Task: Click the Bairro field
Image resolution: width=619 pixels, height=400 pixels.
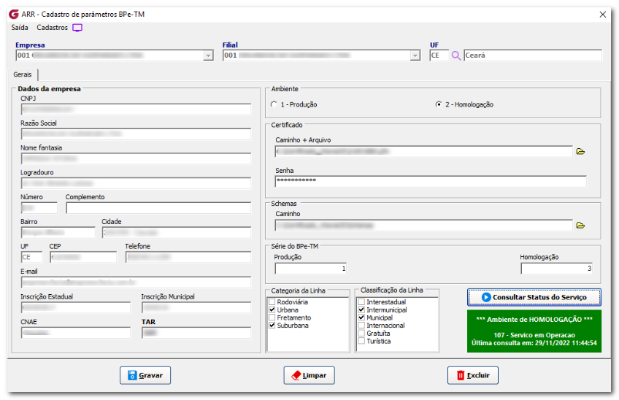Action: [x=58, y=233]
